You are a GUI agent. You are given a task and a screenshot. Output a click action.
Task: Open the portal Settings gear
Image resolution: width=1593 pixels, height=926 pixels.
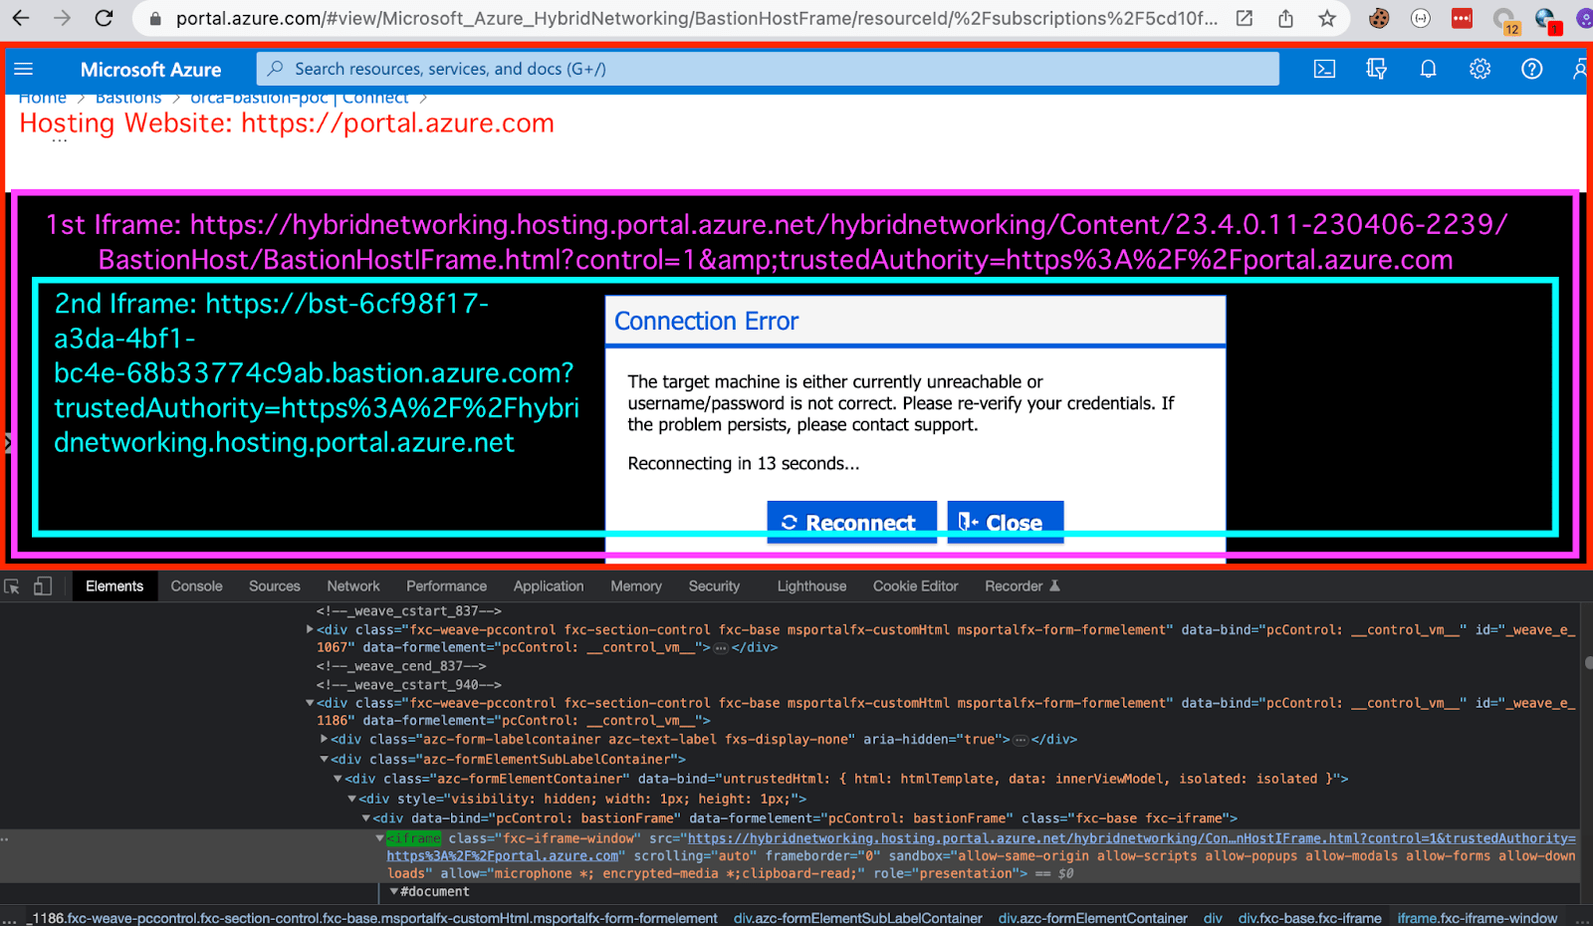pyautogui.click(x=1479, y=69)
